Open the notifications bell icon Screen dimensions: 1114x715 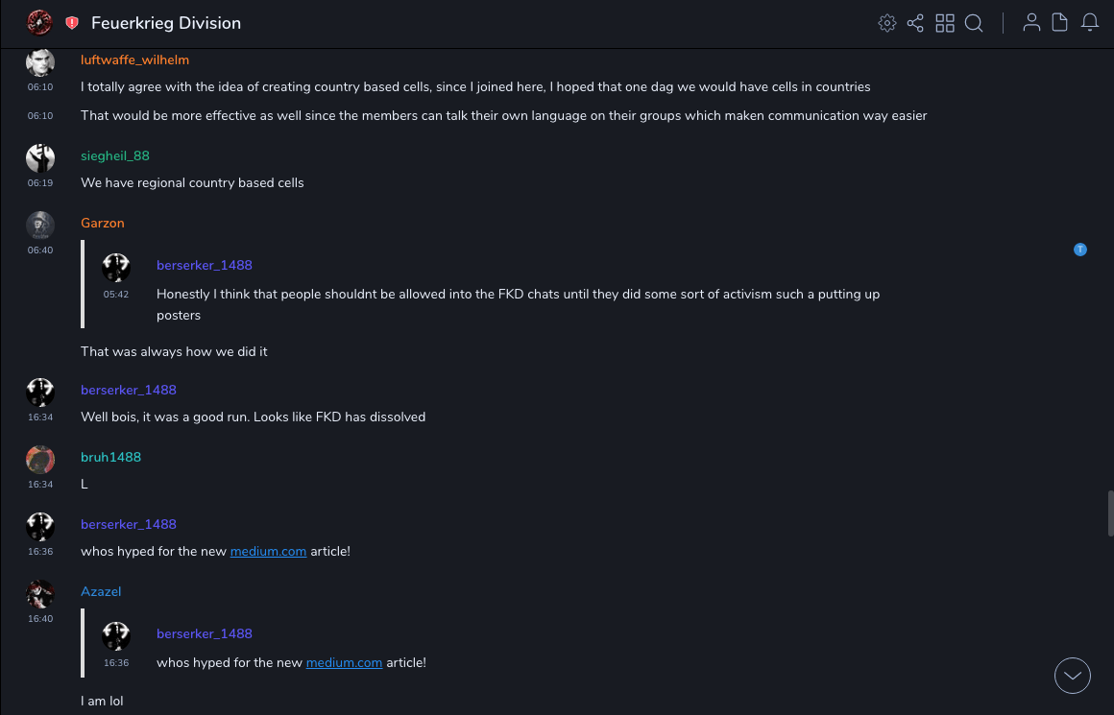pyautogui.click(x=1090, y=23)
